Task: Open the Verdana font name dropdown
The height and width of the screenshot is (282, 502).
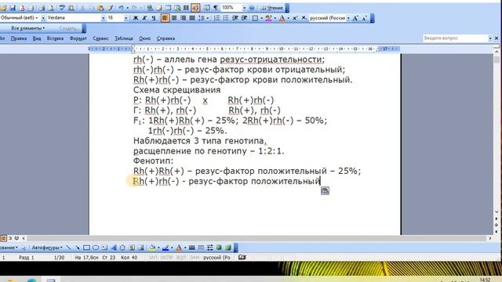Action: point(103,18)
